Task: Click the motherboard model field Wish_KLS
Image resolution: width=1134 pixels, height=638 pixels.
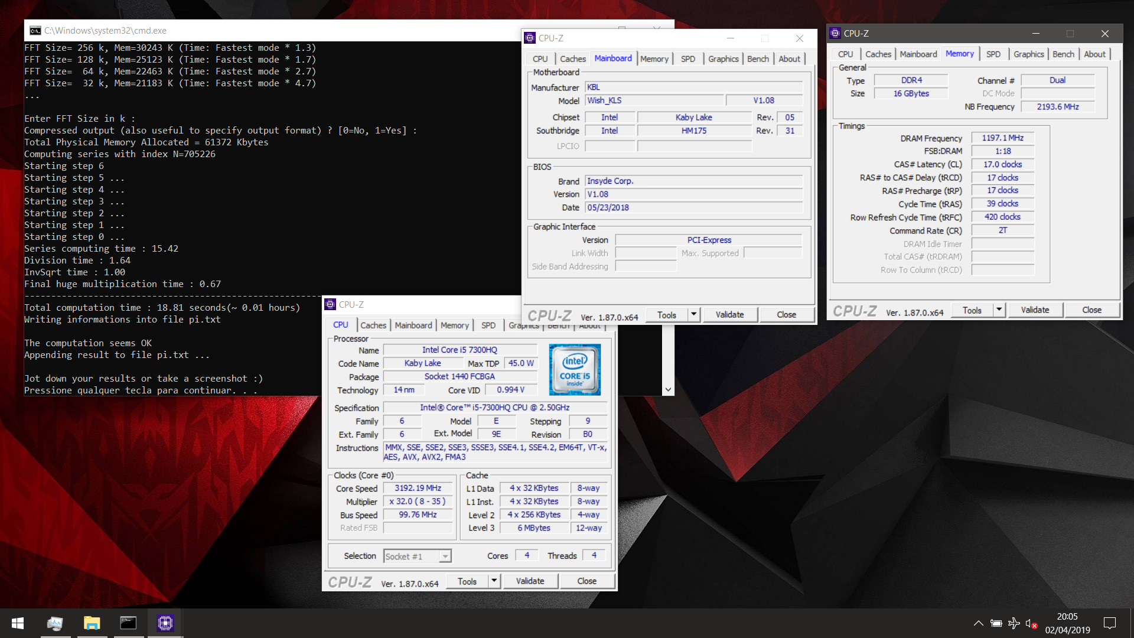Action: pos(654,101)
